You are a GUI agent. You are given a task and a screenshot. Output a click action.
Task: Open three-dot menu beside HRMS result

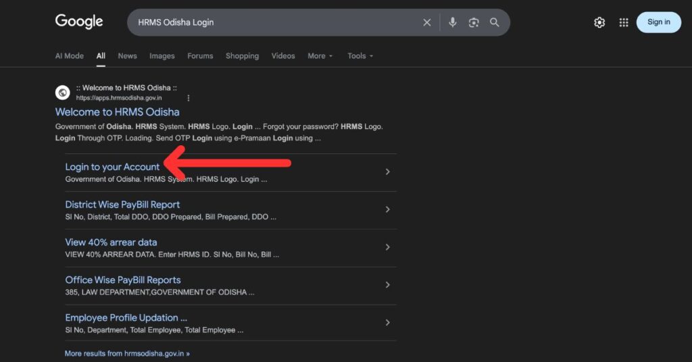tap(189, 98)
